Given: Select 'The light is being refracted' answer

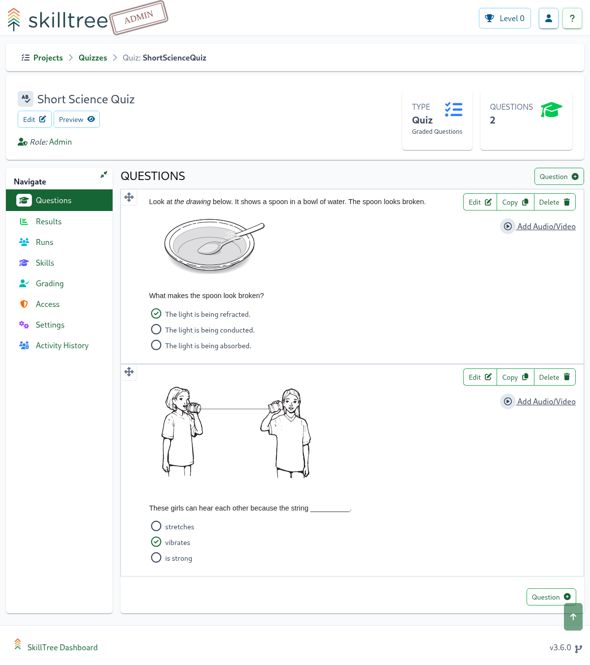Looking at the screenshot, I should coord(156,314).
